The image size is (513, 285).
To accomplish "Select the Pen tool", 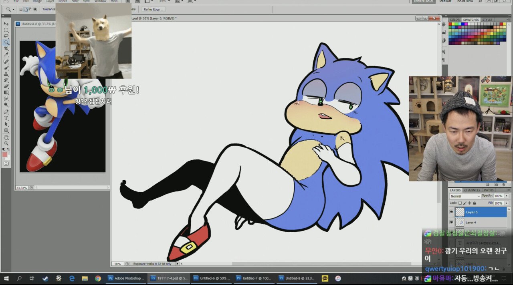I will [6, 112].
